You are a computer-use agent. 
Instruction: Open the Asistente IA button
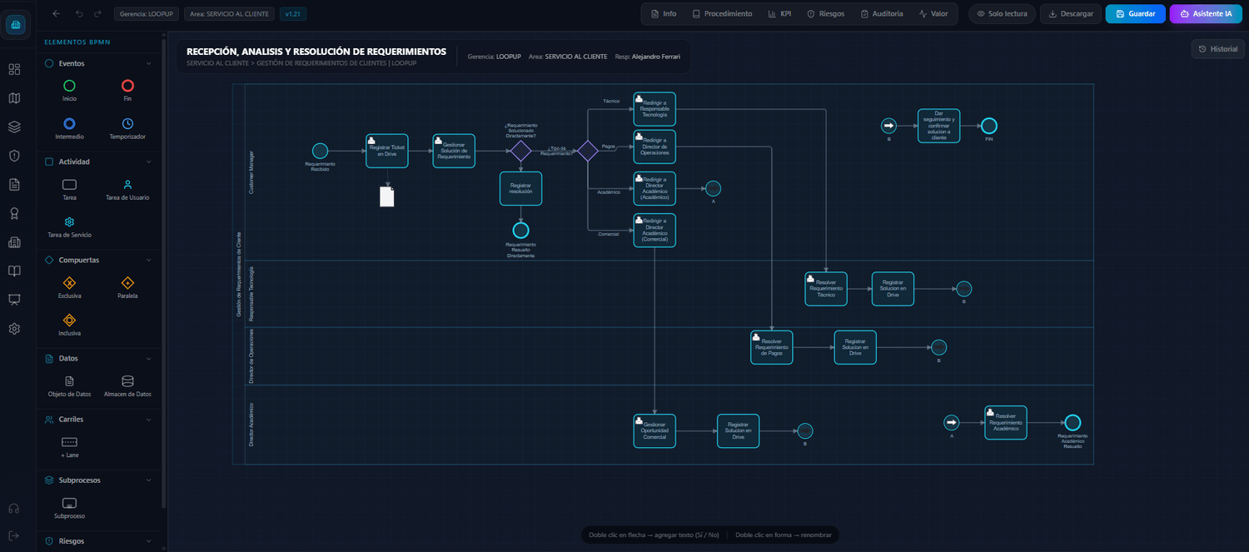(1206, 14)
